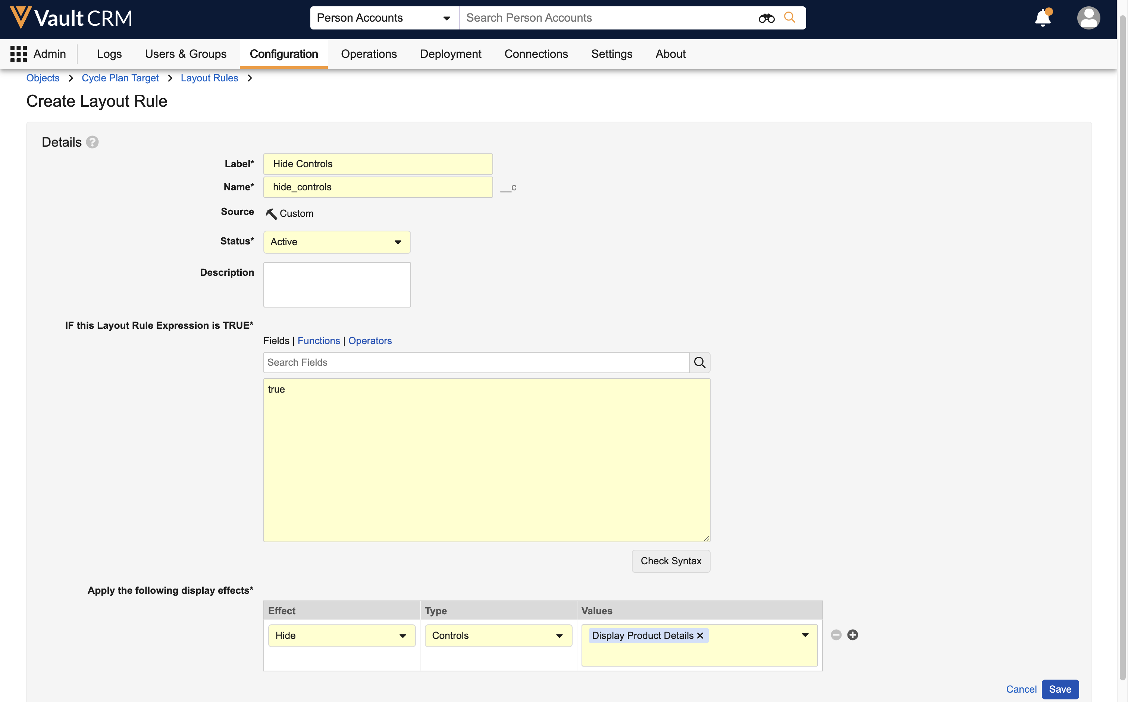The image size is (1128, 702).
Task: Open the Effect dropdown showing Hide
Action: click(x=342, y=636)
